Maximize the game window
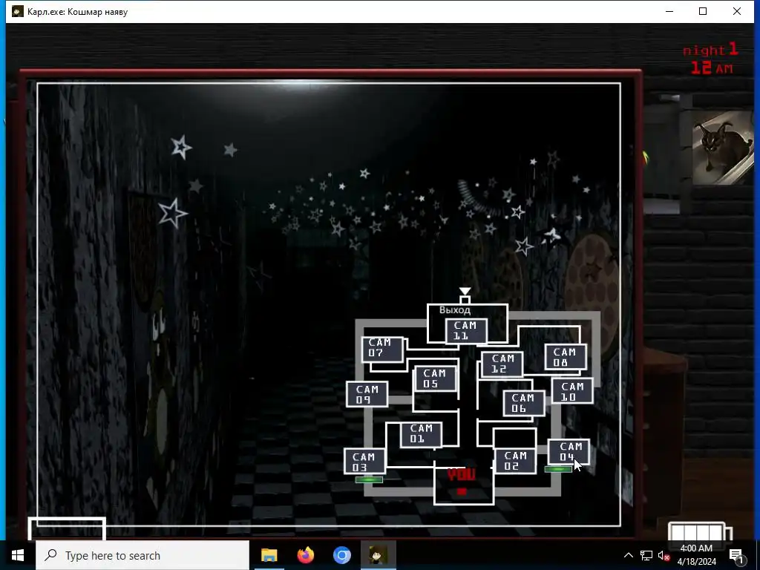The width and height of the screenshot is (760, 570). (703, 11)
